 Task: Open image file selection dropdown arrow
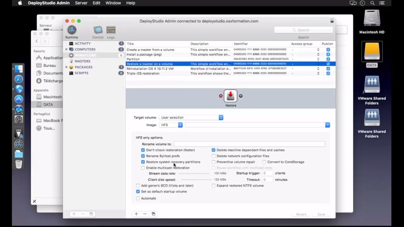click(328, 125)
